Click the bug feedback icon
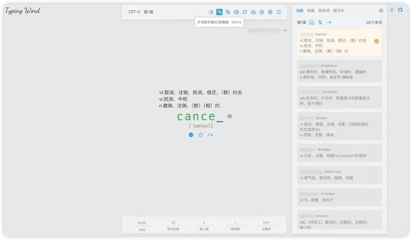 262,12
